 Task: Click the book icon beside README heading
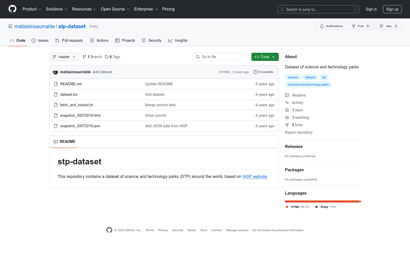pyautogui.click(x=56, y=142)
